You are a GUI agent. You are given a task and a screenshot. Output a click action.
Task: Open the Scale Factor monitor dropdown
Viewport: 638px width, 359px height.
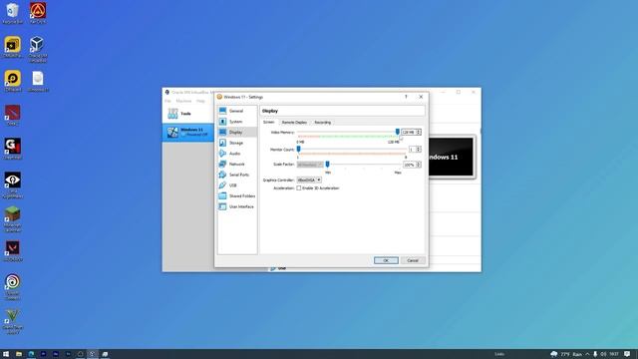[x=310, y=165]
